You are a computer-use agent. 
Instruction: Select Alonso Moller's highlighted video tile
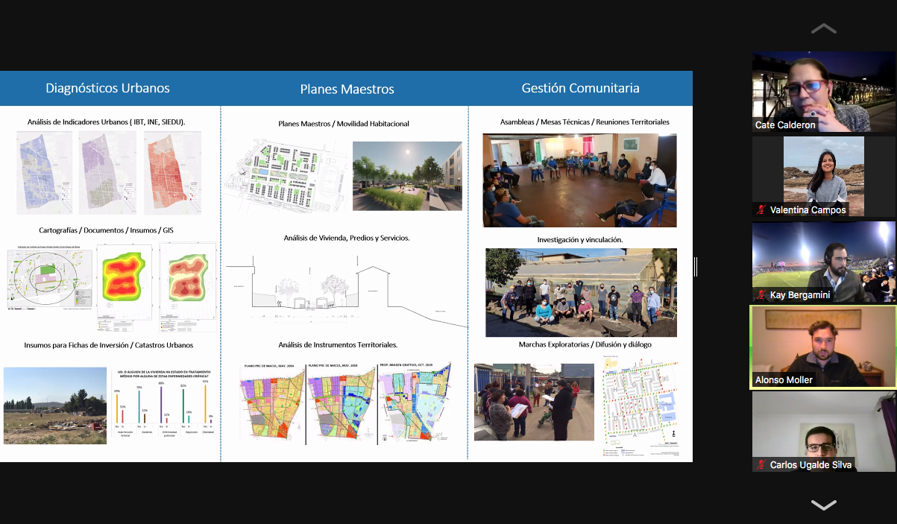click(x=823, y=347)
